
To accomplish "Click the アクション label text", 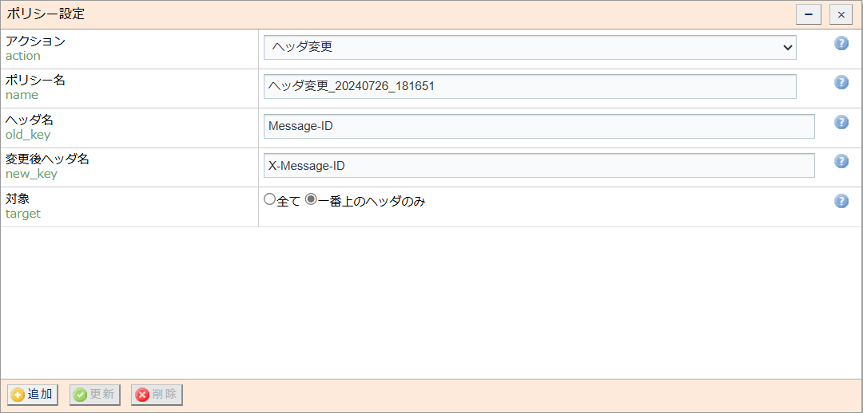I will tap(35, 41).
